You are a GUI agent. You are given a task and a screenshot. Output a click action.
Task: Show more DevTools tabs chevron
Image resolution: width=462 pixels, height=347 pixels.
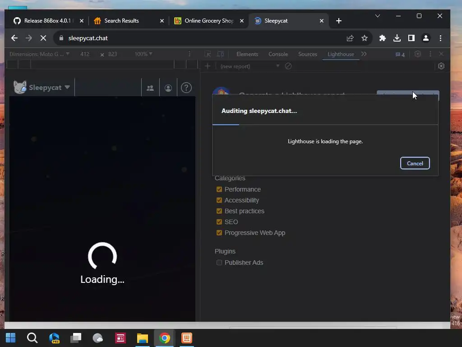364,54
